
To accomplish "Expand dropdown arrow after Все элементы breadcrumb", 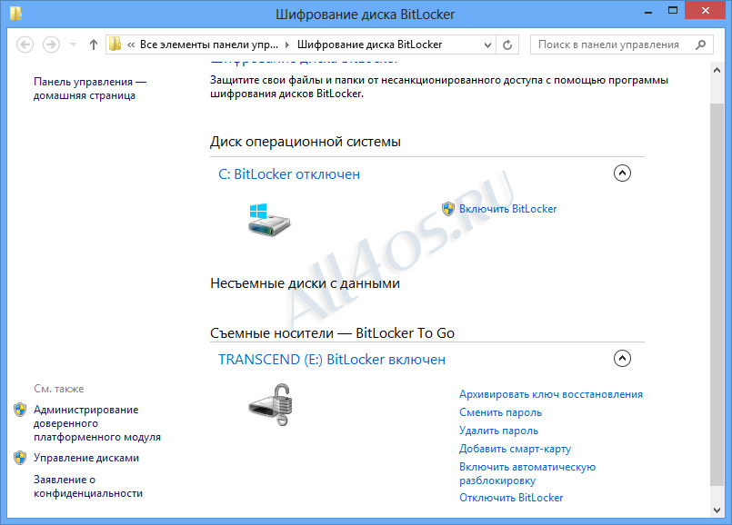I will point(287,45).
